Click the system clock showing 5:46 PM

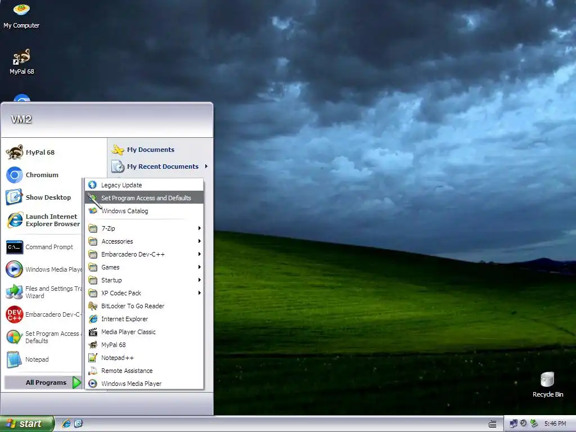(555, 424)
